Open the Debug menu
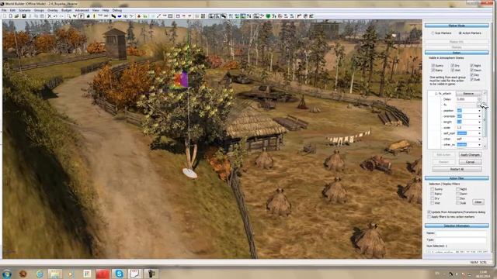 [x=117, y=10]
